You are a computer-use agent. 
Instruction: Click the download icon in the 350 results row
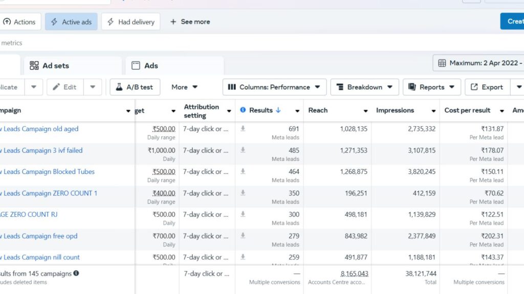point(243,193)
